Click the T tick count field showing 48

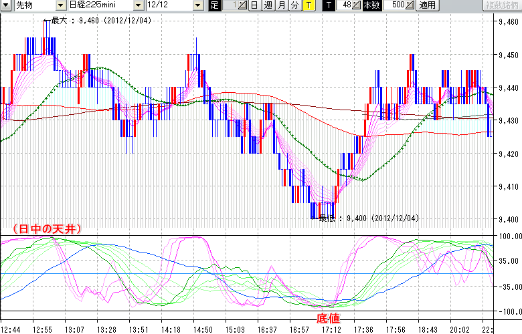[345, 5]
